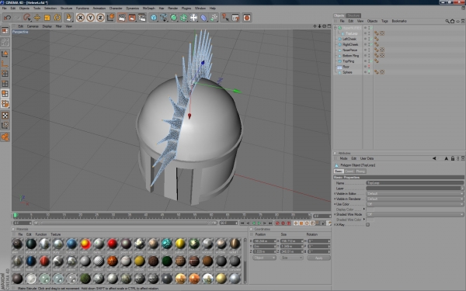Click Attributes panel back arrow icon

pos(434,158)
